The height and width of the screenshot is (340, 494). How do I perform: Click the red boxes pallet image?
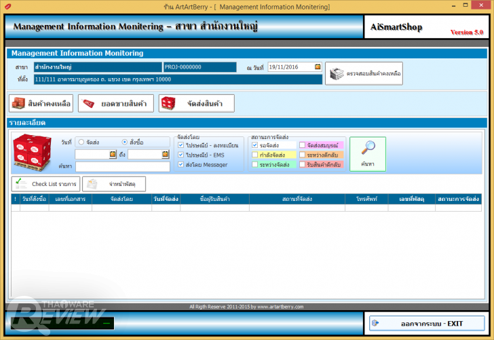coord(32,153)
